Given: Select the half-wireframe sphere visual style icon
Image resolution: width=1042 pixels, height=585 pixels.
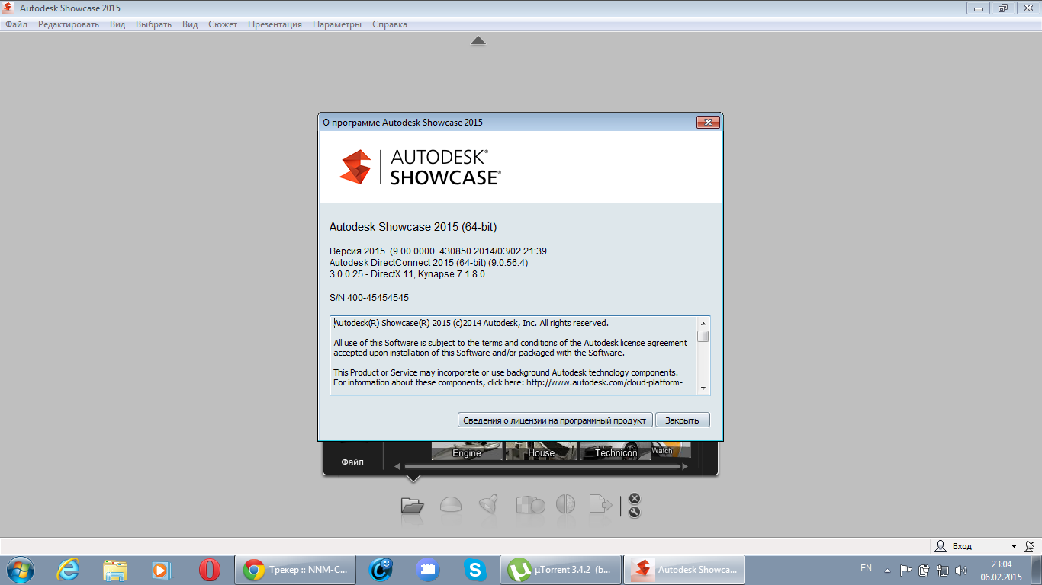Looking at the screenshot, I should coord(565,505).
